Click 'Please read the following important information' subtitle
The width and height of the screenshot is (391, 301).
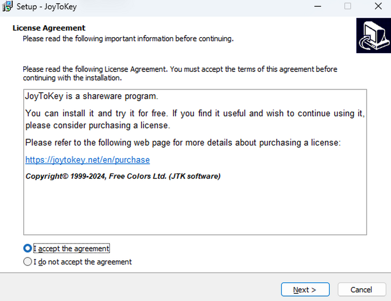point(128,39)
